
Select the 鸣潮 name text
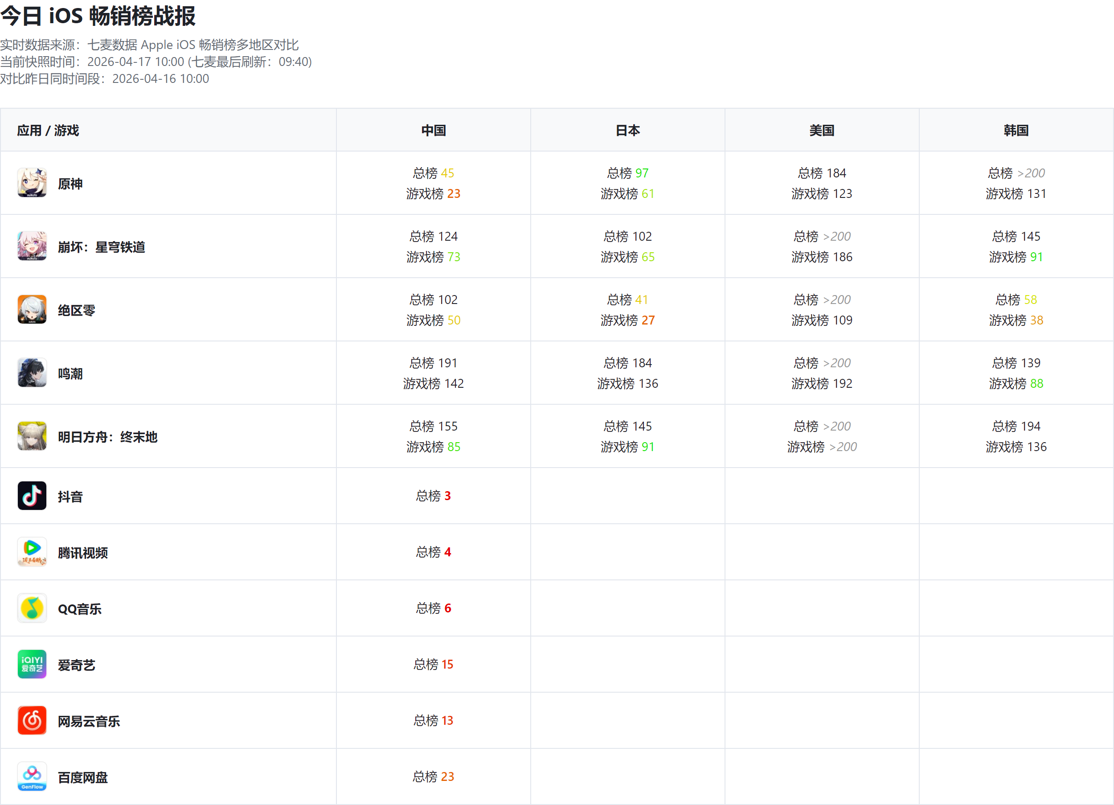[x=70, y=374]
